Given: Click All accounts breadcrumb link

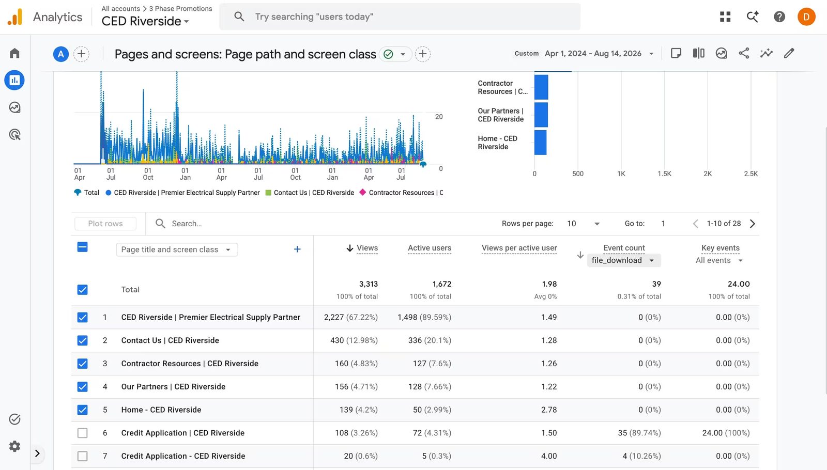Looking at the screenshot, I should 121,9.
